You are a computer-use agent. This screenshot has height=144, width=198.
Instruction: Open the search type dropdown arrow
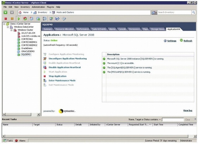point(156,12)
